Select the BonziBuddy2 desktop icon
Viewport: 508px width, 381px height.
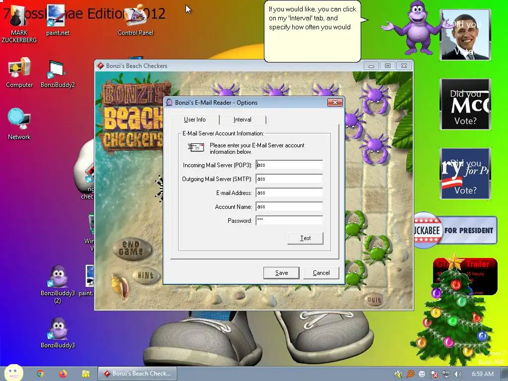pos(58,74)
